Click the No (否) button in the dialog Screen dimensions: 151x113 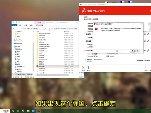(x=138, y=51)
